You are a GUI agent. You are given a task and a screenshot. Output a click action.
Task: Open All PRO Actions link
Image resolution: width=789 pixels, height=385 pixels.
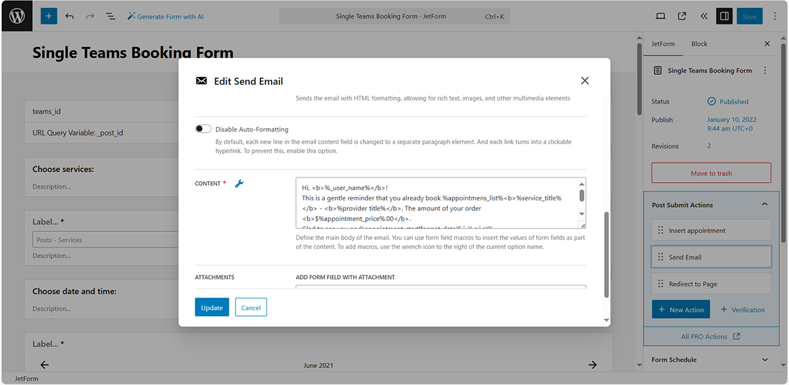(x=710, y=336)
